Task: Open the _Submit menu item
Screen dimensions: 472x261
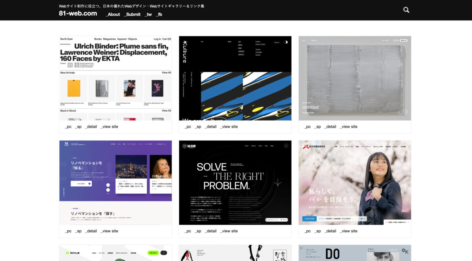Action: (x=132, y=15)
